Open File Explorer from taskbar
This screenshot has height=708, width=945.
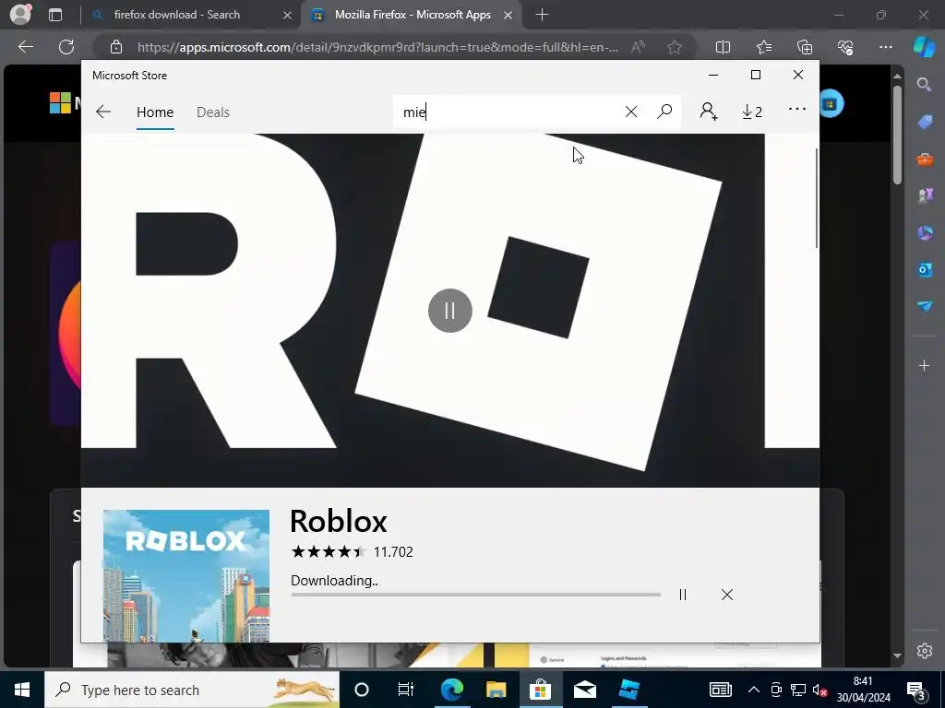tap(496, 690)
